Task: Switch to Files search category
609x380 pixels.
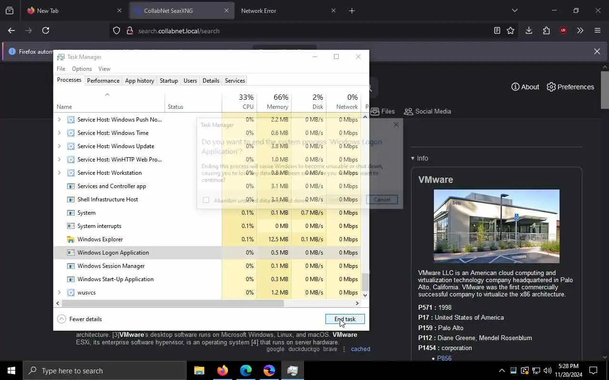Action: pos(383,111)
